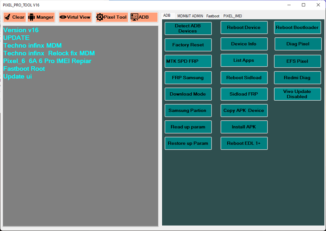Click Install APK button

pos(244,127)
